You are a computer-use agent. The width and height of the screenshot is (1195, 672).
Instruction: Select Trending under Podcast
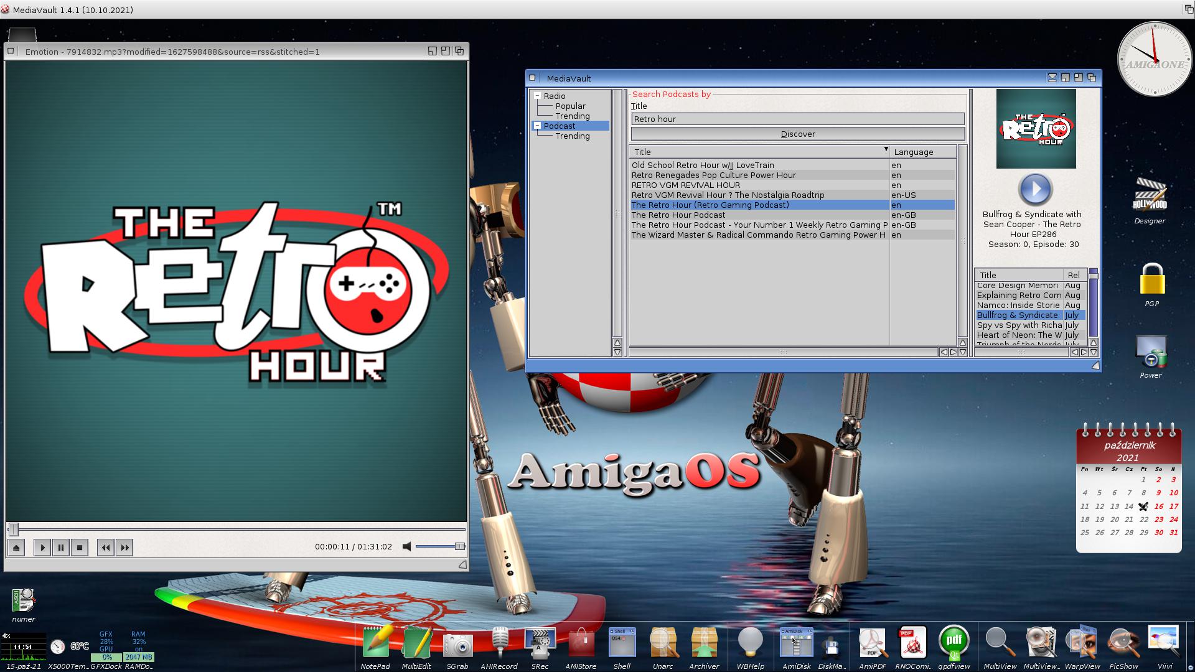coord(573,136)
